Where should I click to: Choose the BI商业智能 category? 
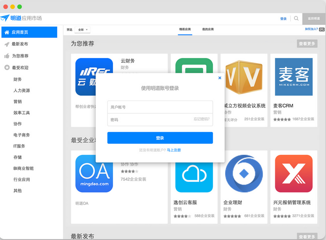tap(23, 168)
